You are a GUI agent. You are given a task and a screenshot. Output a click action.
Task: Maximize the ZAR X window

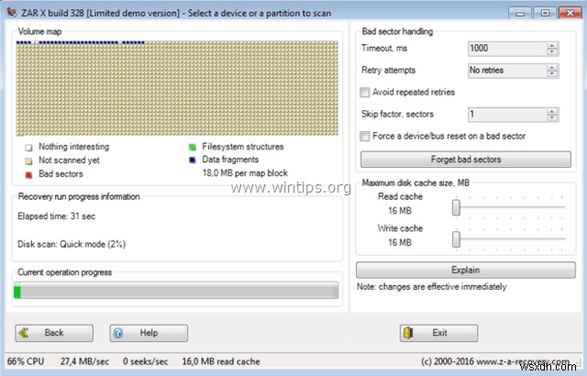pos(545,13)
